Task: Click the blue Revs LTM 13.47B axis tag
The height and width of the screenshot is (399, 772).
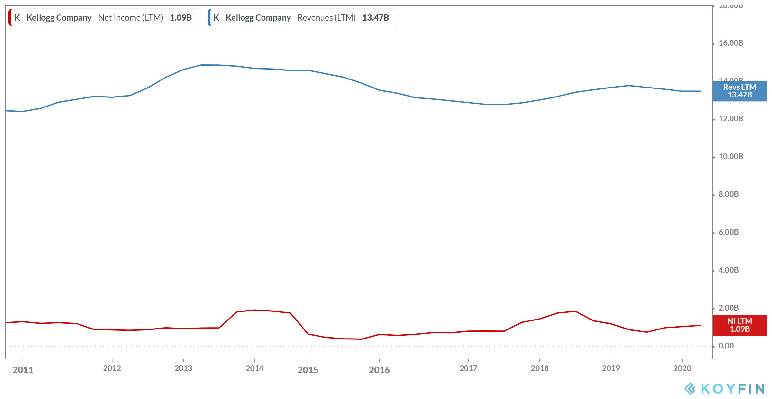Action: 740,91
